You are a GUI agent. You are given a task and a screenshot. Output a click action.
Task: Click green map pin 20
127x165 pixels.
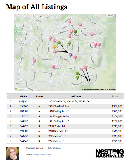pos(69,43)
